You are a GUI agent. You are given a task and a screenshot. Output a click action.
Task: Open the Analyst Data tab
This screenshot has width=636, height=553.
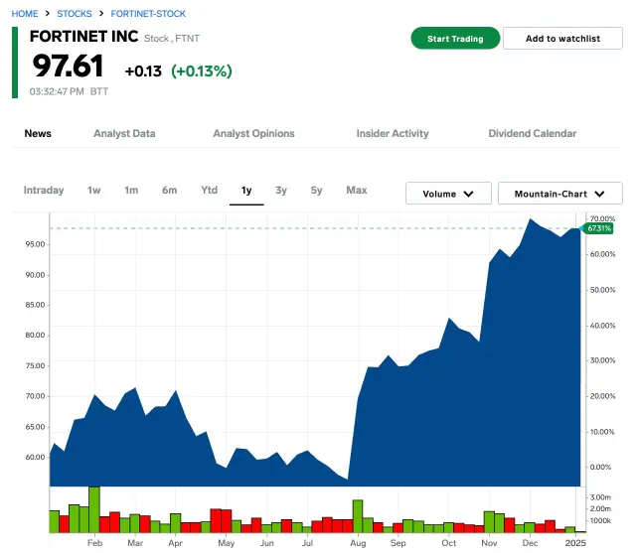pyautogui.click(x=124, y=134)
